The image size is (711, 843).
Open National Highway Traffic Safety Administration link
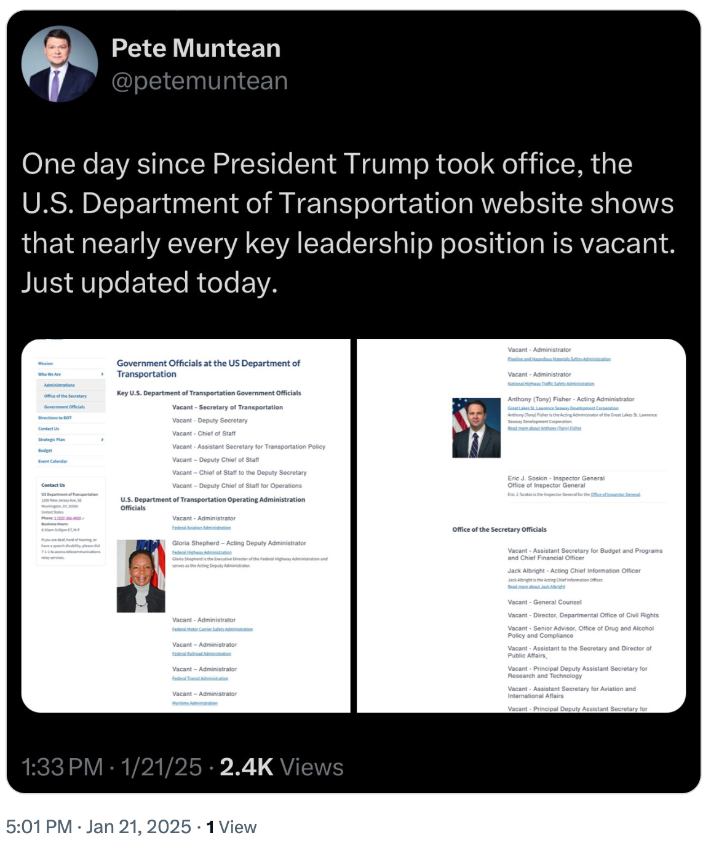coord(550,384)
